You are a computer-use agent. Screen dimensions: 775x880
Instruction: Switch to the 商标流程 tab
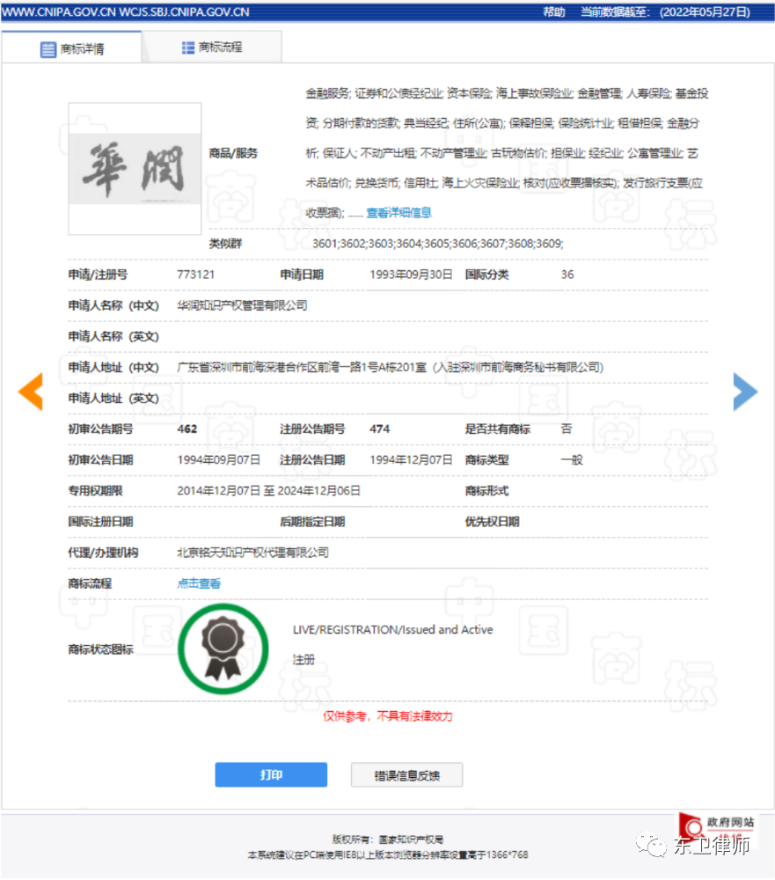pyautogui.click(x=212, y=48)
